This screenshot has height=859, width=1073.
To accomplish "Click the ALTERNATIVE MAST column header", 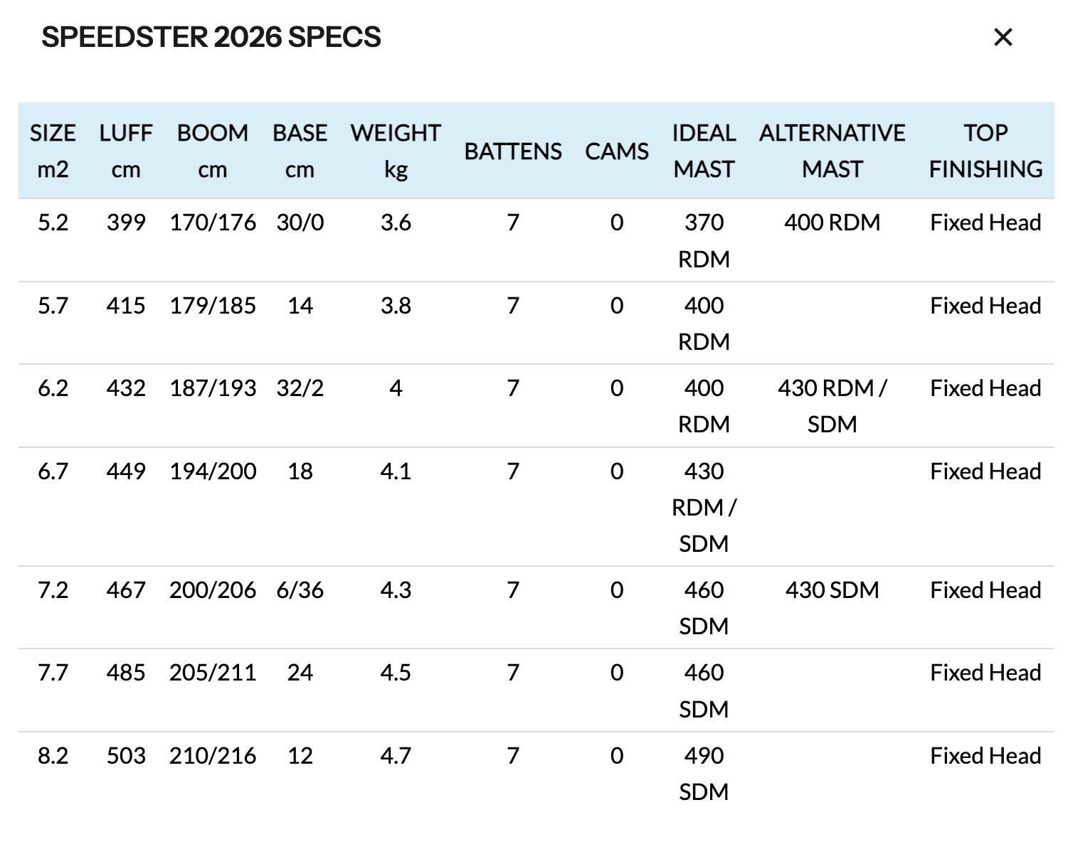I will (x=832, y=151).
